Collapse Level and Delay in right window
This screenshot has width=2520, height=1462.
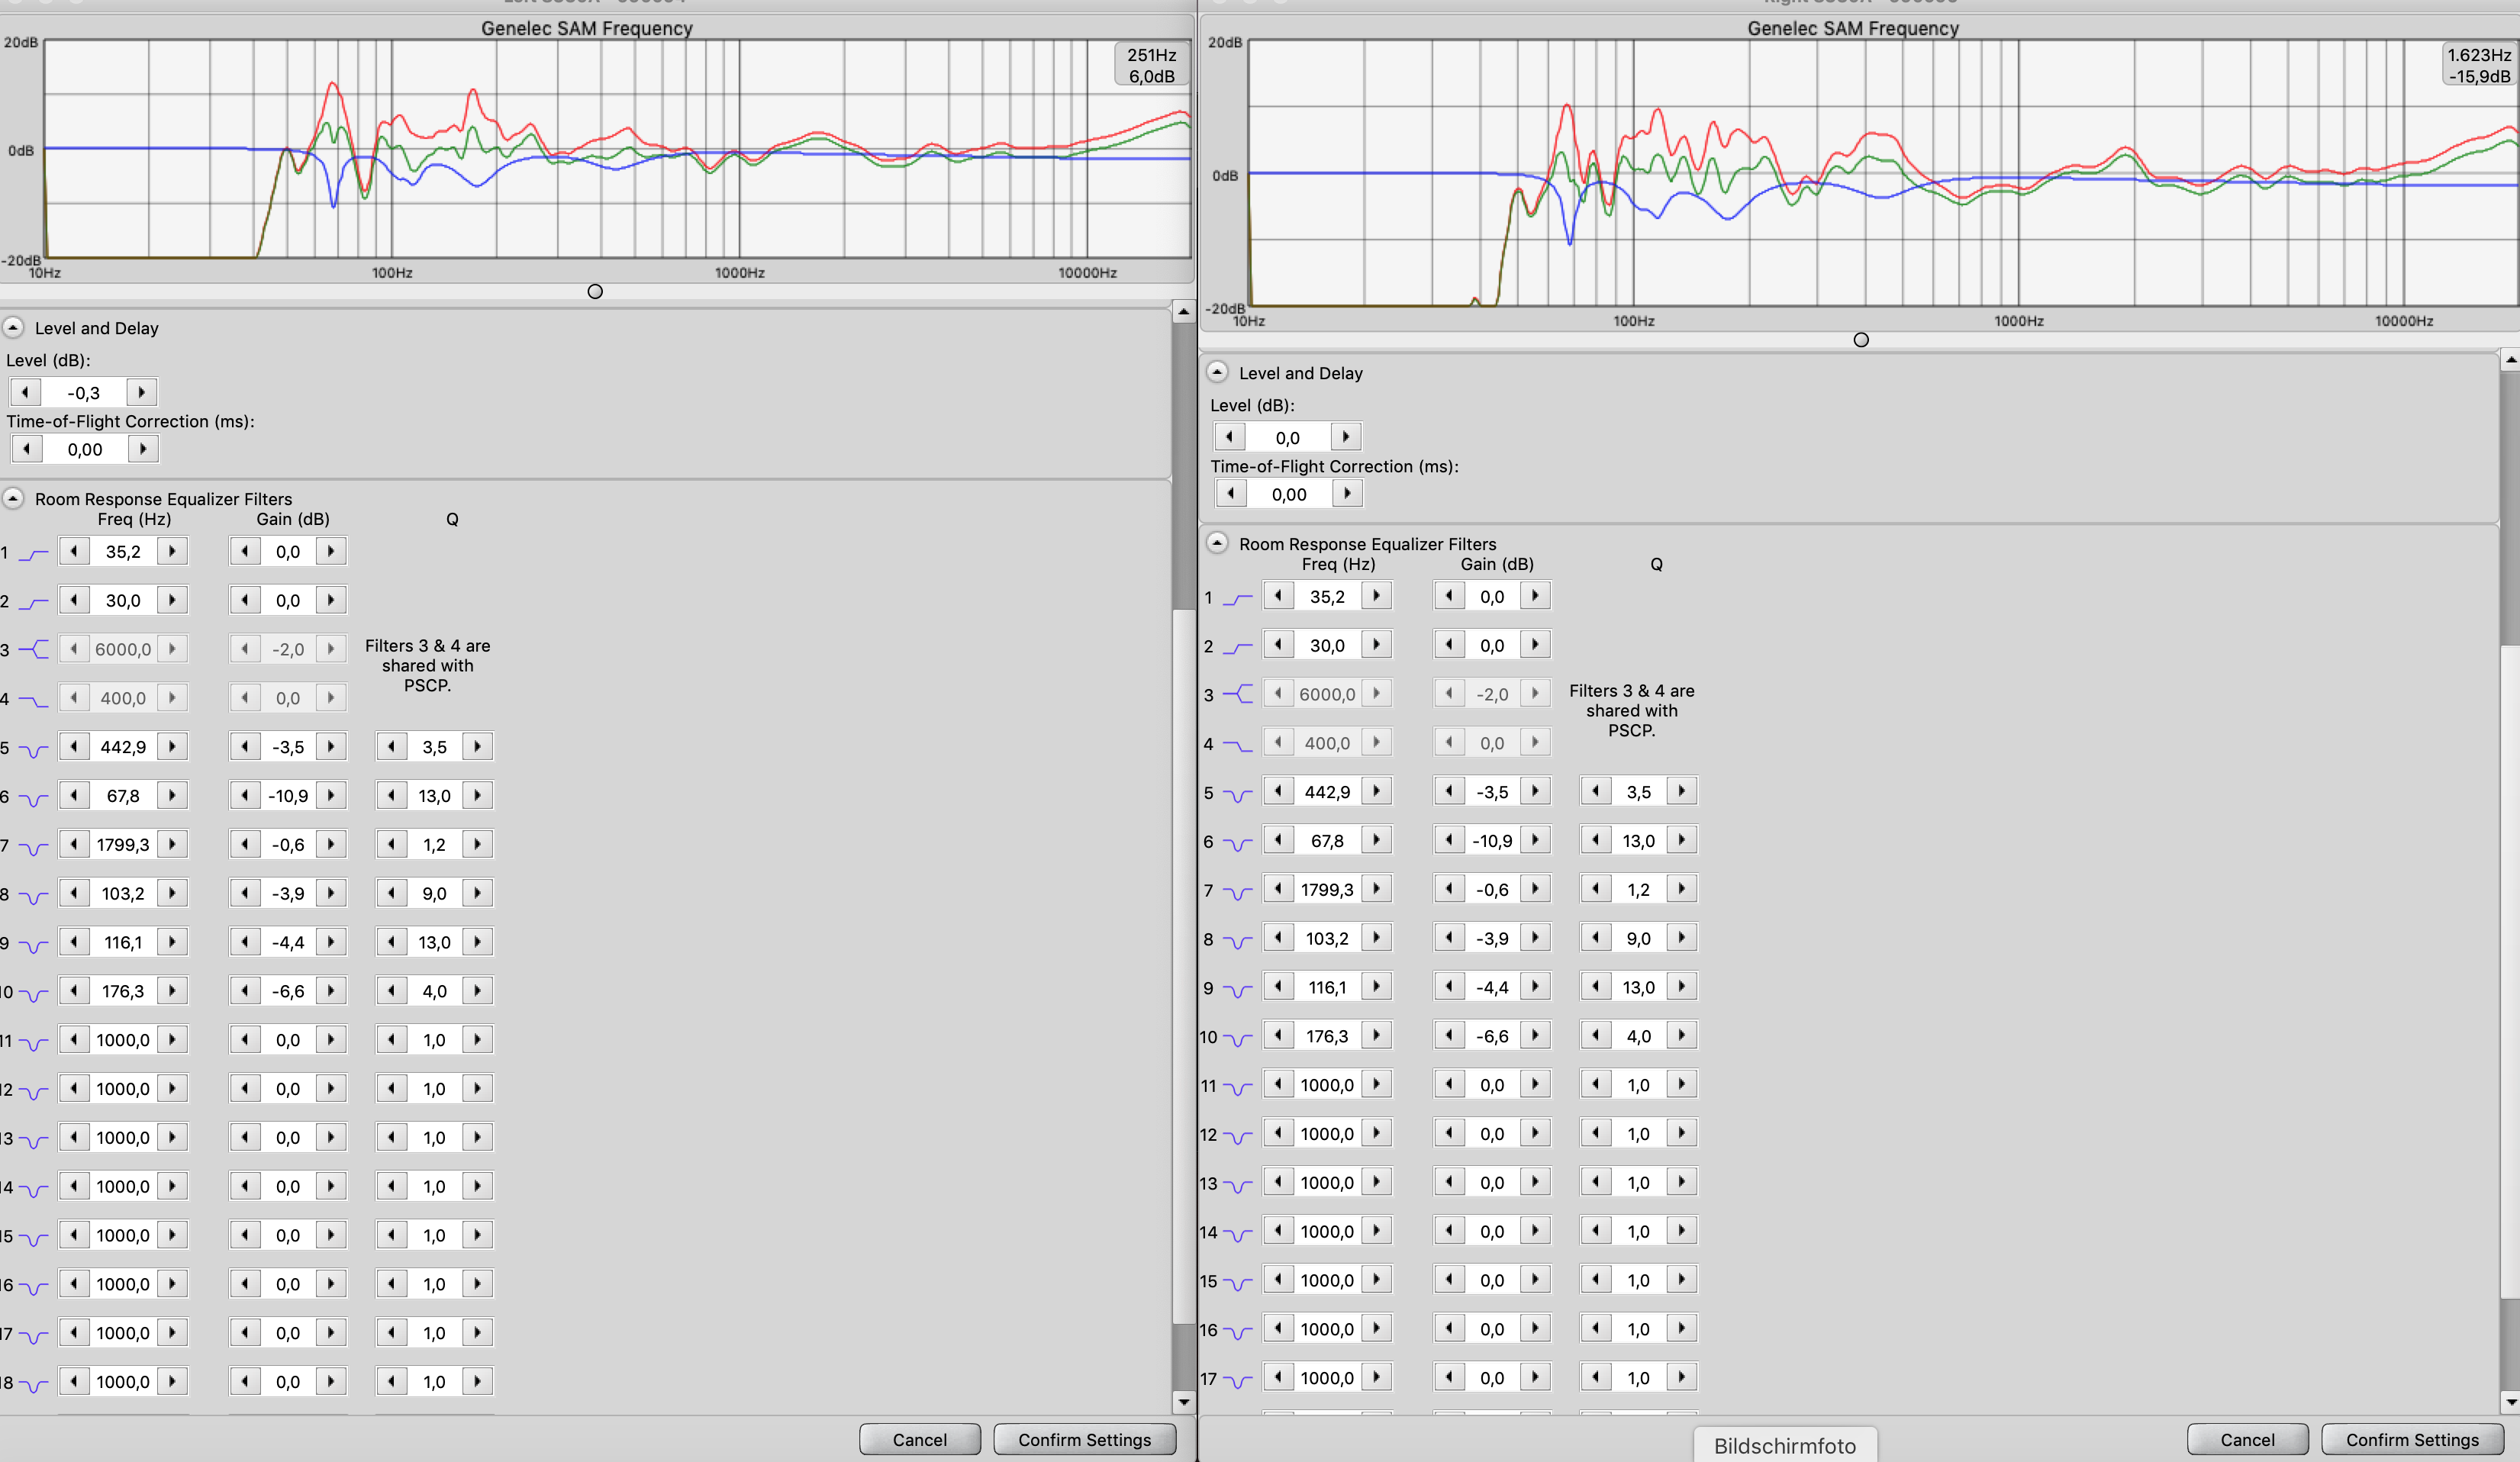click(x=1217, y=372)
